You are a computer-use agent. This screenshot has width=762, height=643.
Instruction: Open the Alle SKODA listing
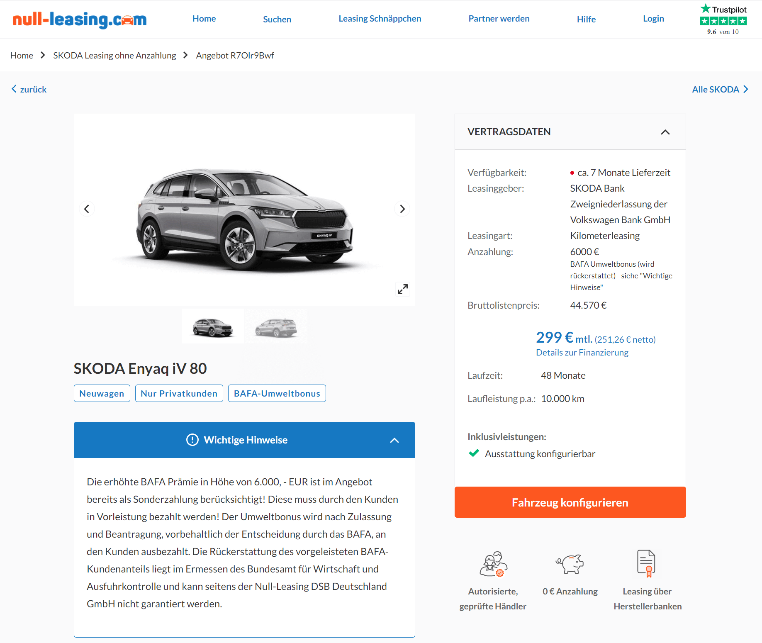click(x=720, y=89)
